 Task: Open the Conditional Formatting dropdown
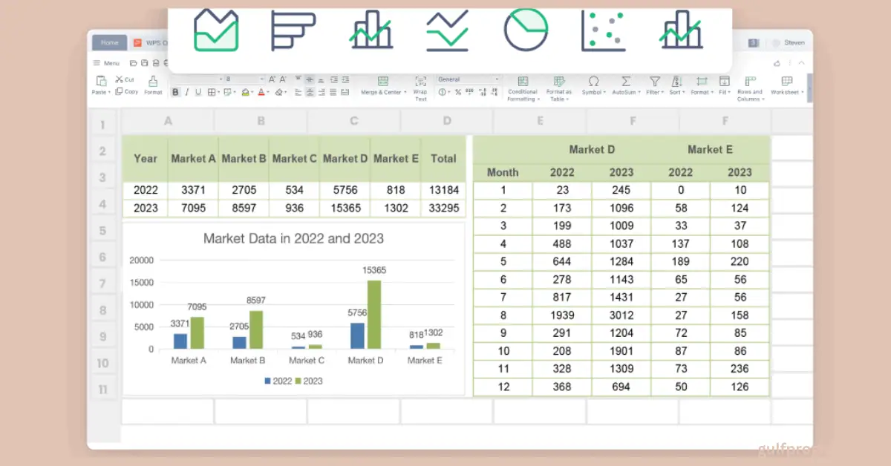523,82
